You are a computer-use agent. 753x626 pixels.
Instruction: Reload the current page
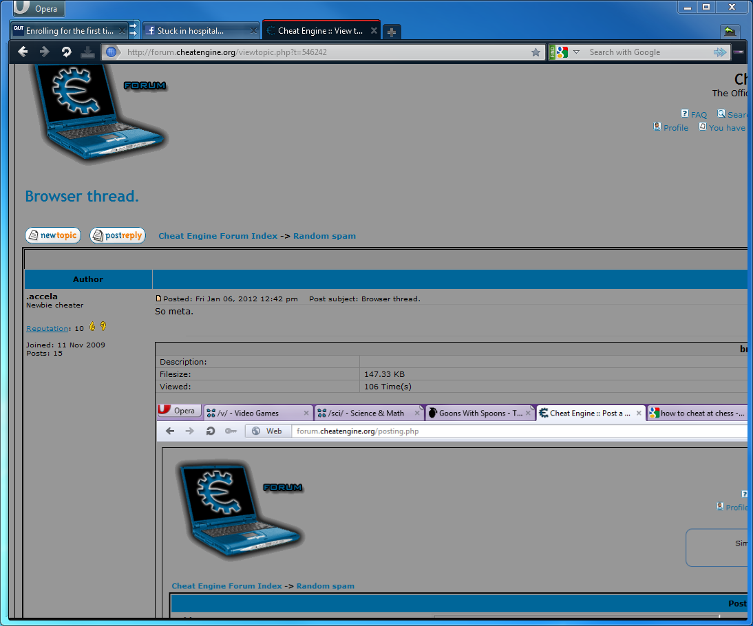[66, 52]
